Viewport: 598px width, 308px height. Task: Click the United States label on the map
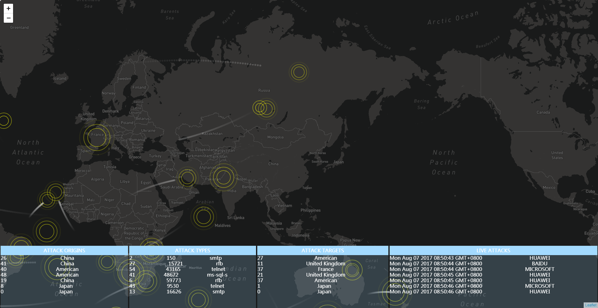click(557, 155)
